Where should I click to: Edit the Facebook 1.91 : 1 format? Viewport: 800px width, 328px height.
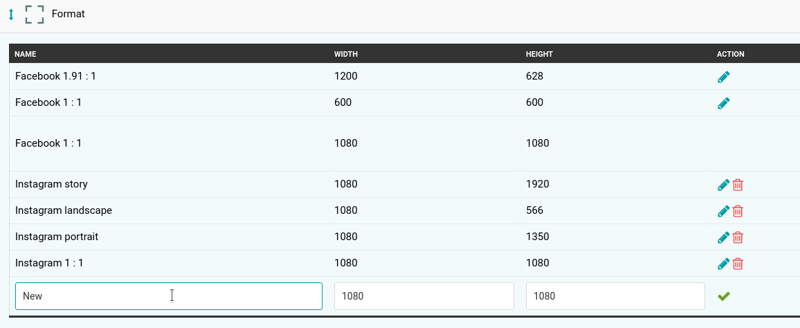(x=723, y=77)
